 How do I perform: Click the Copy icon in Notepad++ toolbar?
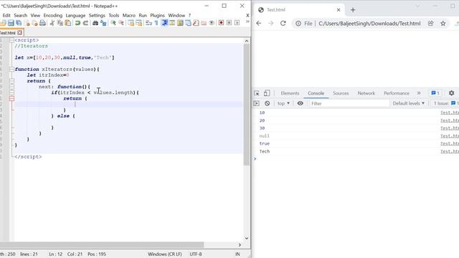[60, 23]
